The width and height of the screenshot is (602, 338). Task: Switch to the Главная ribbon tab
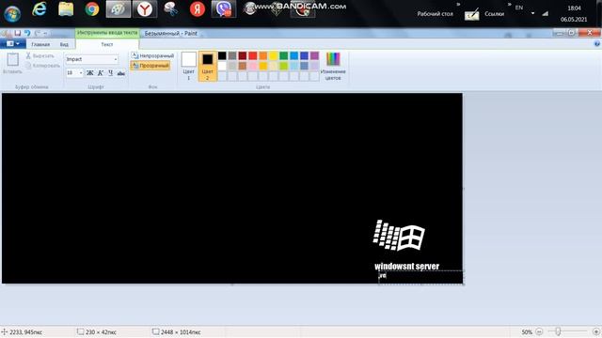tap(40, 44)
